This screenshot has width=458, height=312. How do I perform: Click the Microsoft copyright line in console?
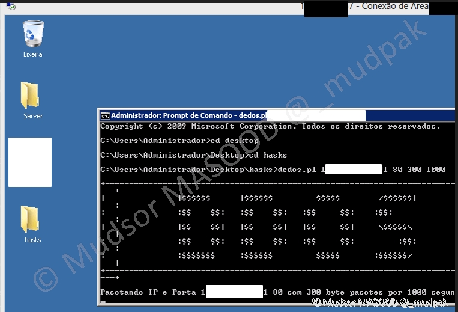click(270, 127)
